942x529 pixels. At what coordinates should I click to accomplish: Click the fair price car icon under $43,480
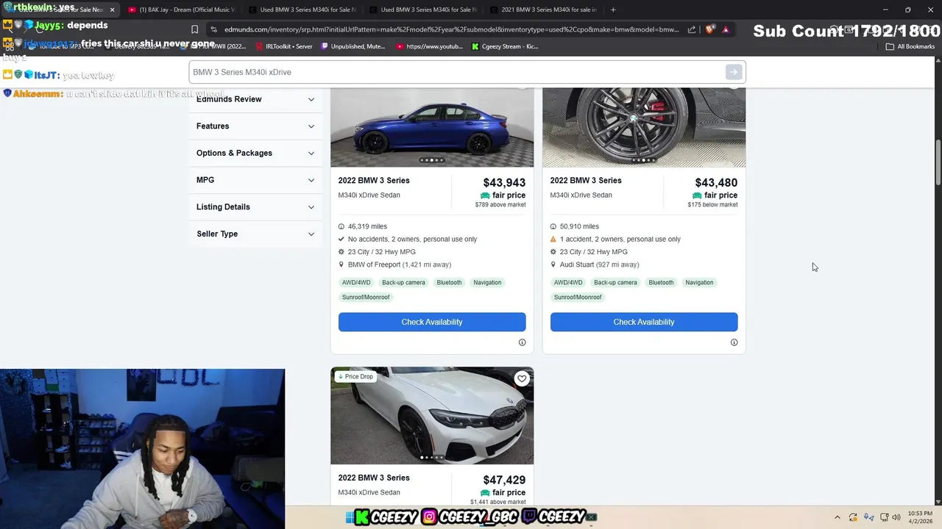point(697,195)
